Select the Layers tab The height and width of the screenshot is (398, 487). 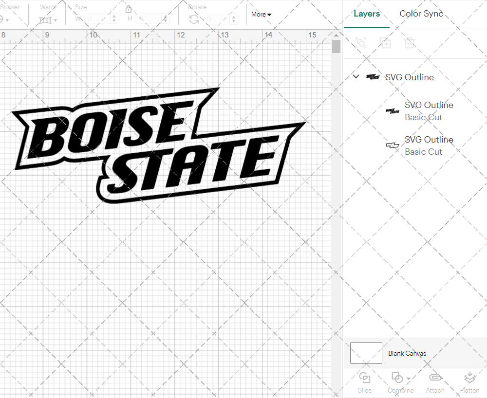tap(367, 14)
